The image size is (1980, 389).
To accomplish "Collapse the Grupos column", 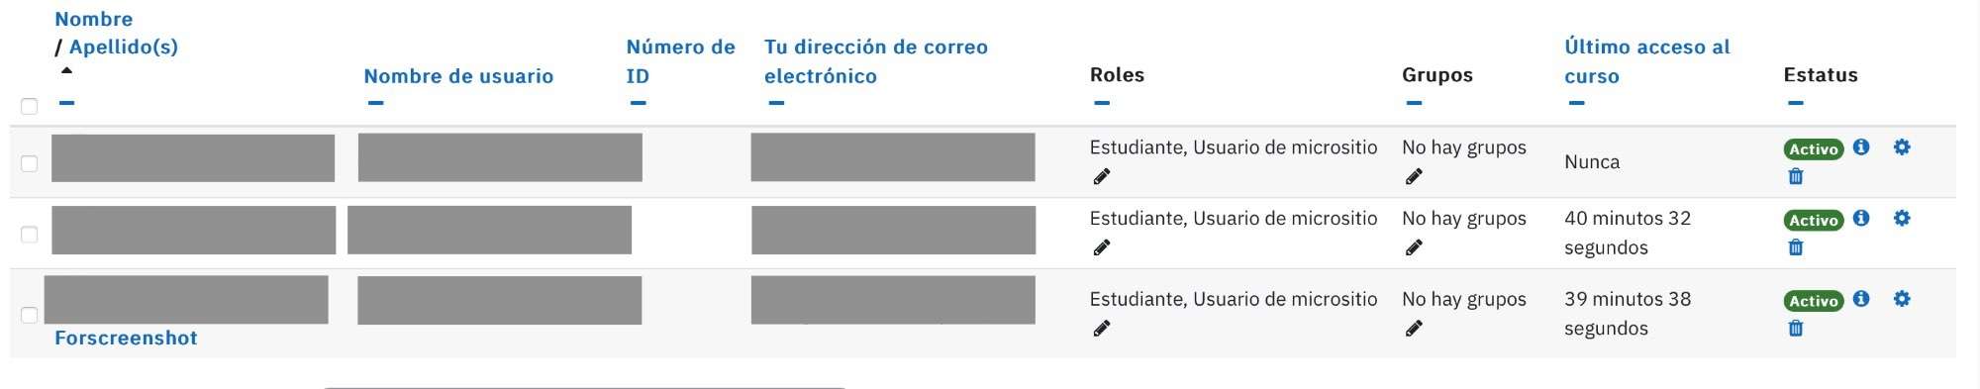I will click(1414, 103).
